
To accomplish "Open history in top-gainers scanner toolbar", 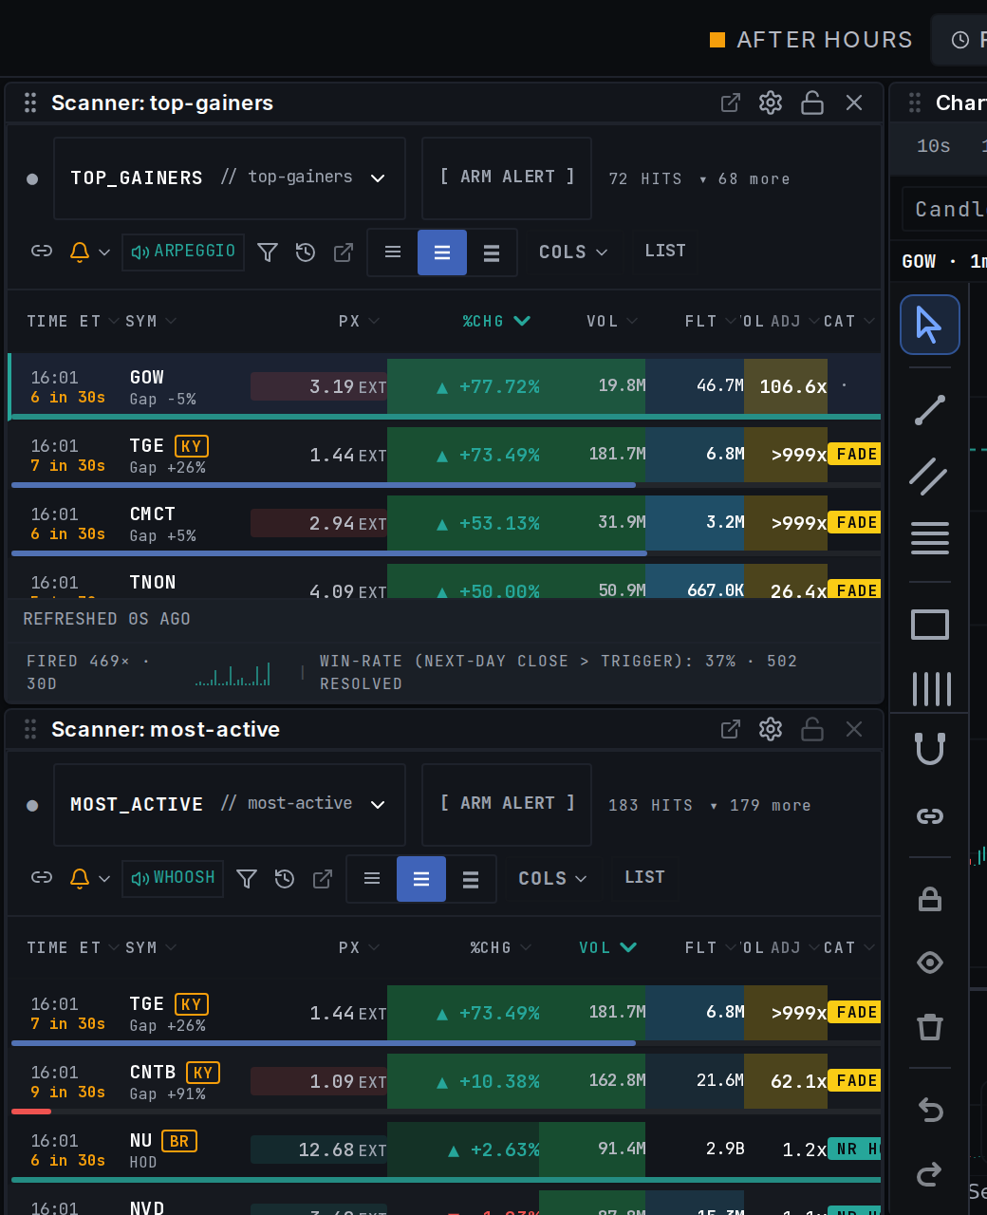I will point(306,252).
